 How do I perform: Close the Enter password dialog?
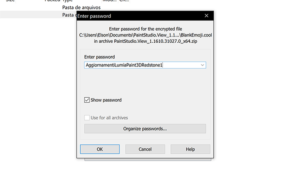click(206, 16)
